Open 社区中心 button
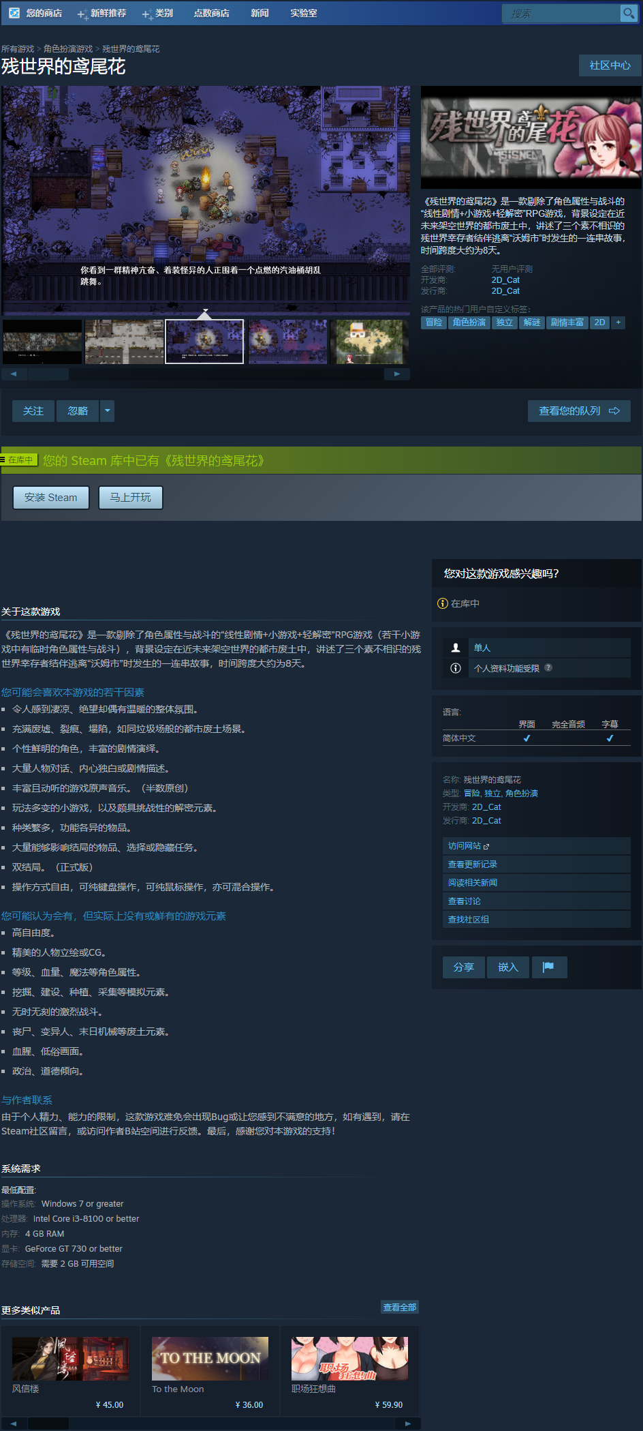Screen dimensions: 643x1431 pos(610,65)
